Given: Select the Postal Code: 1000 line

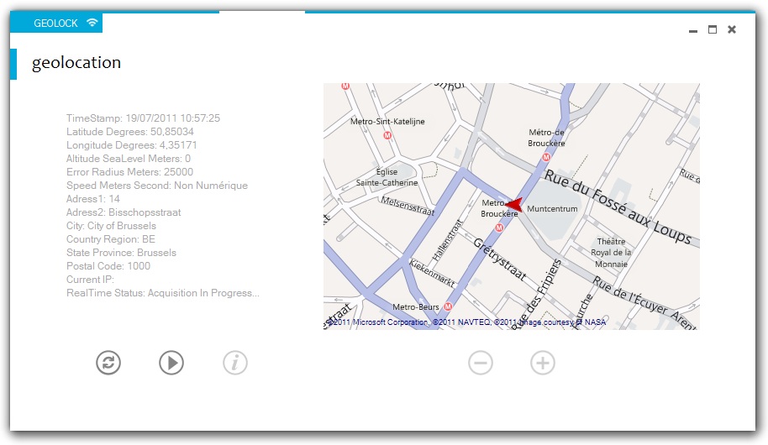Looking at the screenshot, I should point(108,266).
